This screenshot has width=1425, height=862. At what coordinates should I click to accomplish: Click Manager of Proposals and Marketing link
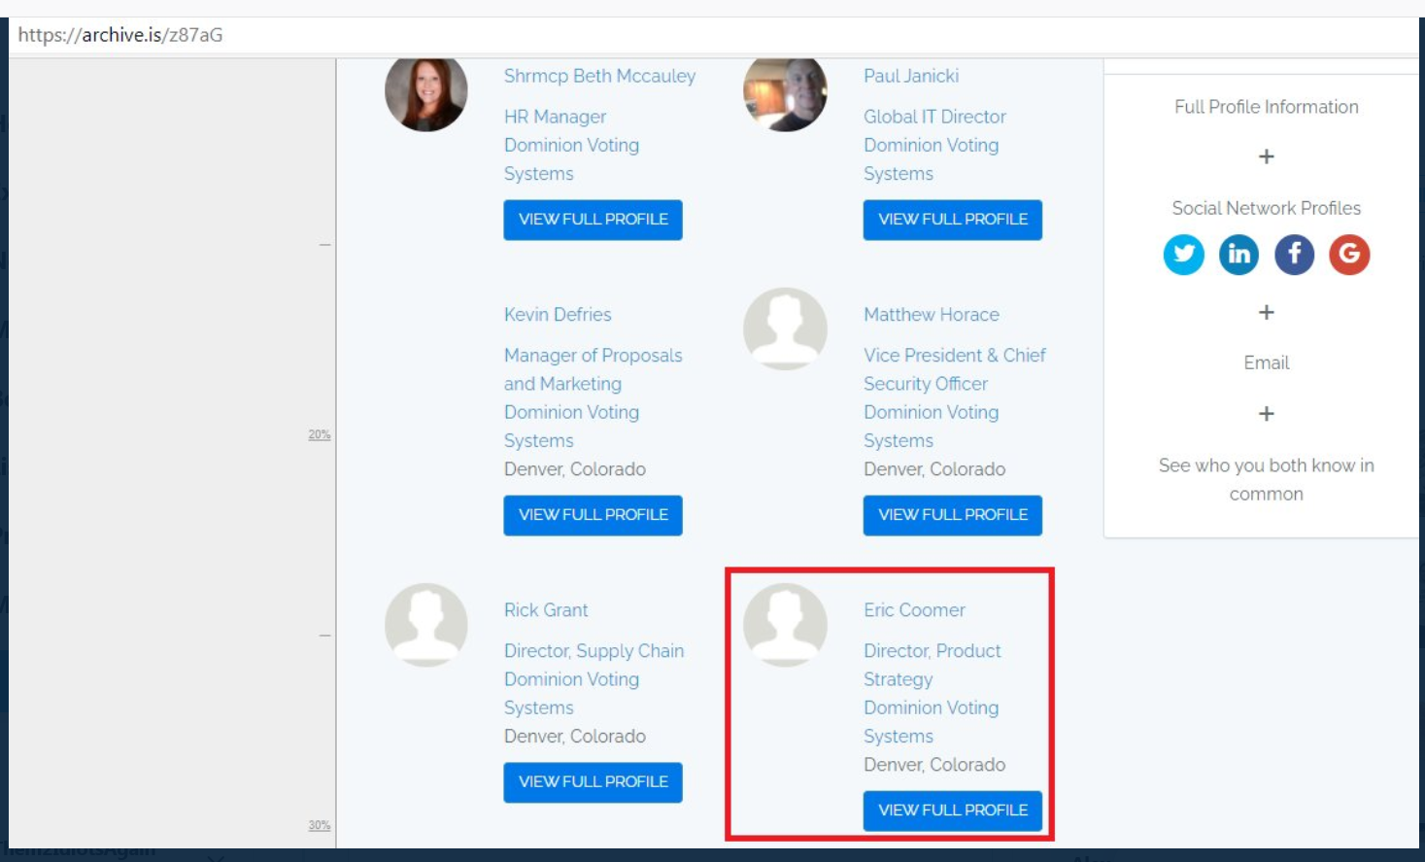(593, 369)
